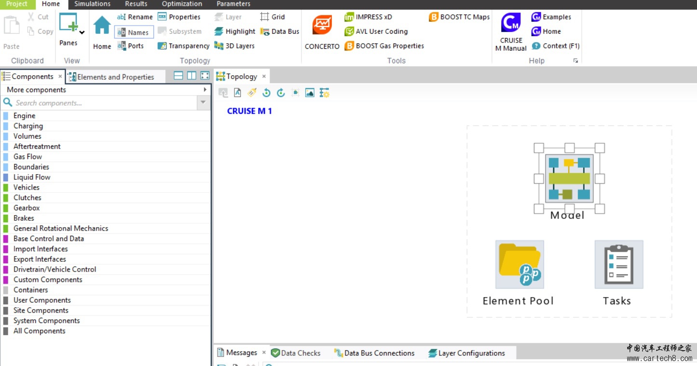Open BOOST TC Maps tool
The image size is (697, 366).
(459, 17)
